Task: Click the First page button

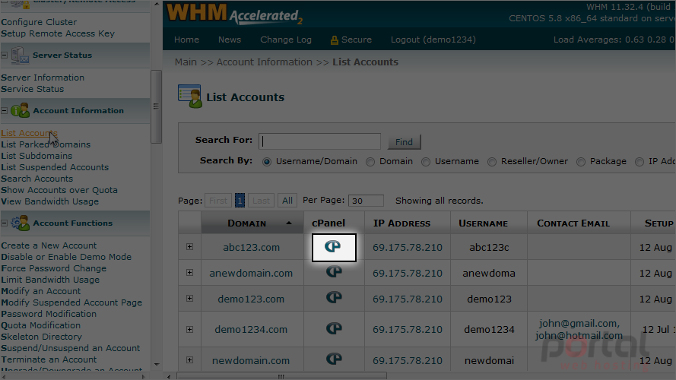Action: click(218, 201)
